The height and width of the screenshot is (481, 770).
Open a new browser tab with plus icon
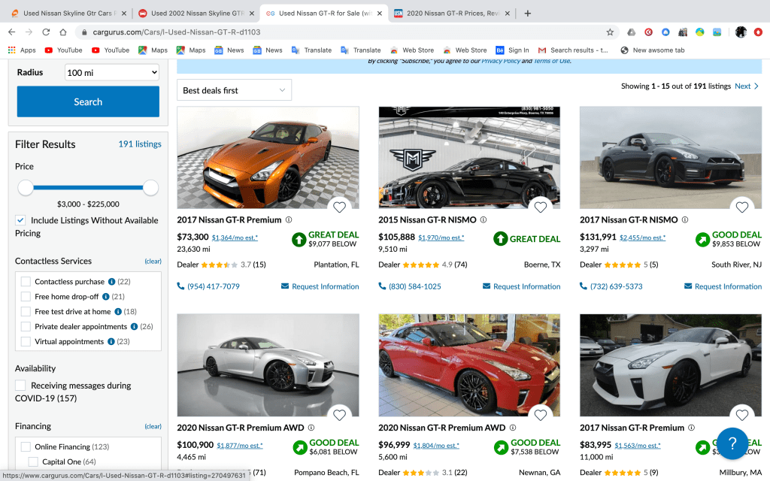click(x=528, y=13)
